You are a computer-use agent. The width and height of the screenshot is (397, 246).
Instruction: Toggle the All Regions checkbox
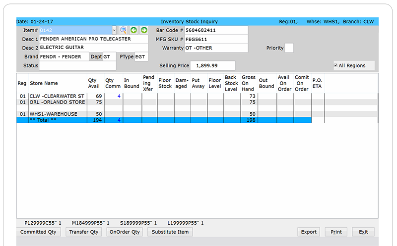335,65
